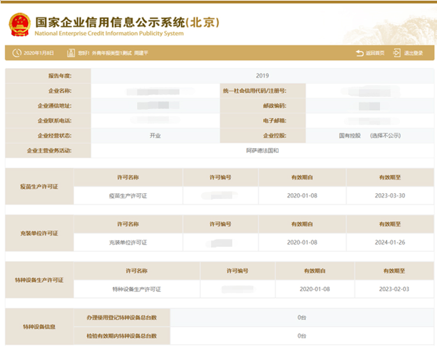Click 退出登录 to log out
Screen dimensions: 437x348
click(413, 52)
